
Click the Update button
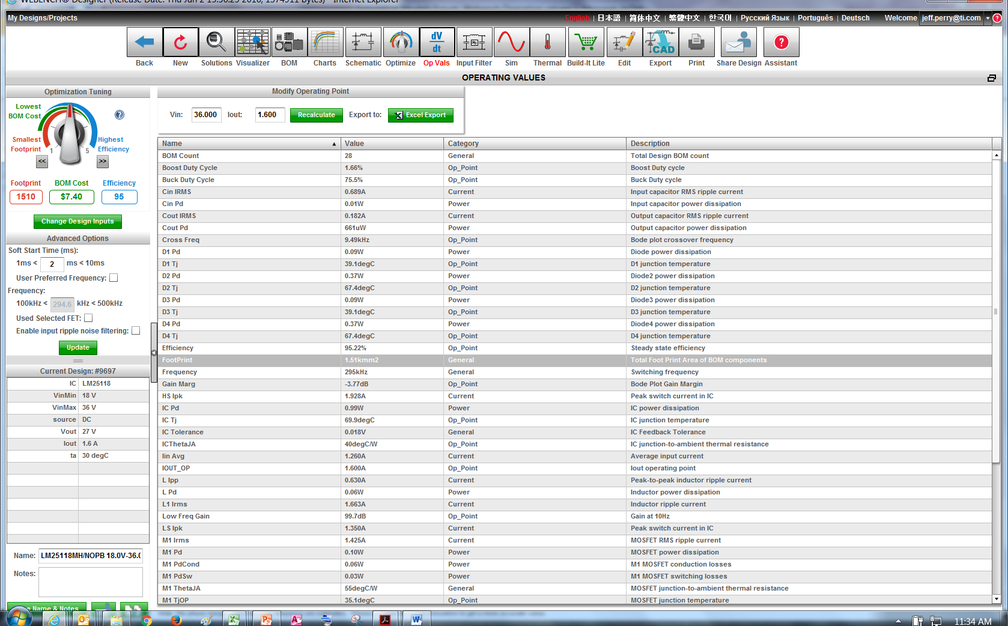78,347
